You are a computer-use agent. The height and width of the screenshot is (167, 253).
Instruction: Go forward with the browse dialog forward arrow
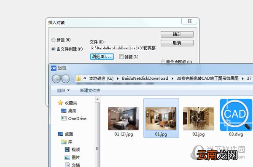point(65,79)
